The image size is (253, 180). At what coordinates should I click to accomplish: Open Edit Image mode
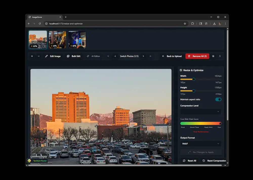[x=53, y=56]
